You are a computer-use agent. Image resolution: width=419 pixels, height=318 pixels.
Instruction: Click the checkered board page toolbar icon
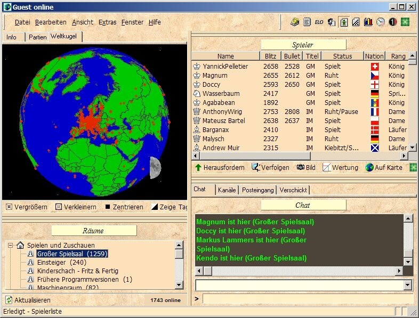tap(356, 22)
